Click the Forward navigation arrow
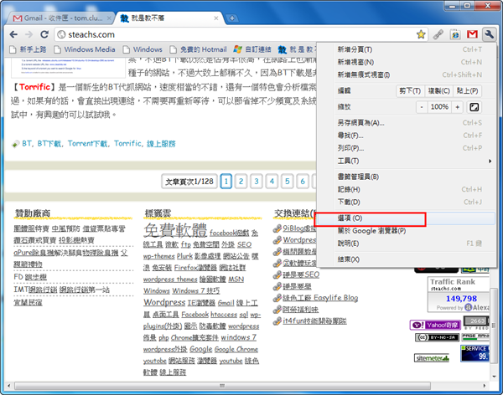This screenshot has height=395, width=503. coord(29,34)
